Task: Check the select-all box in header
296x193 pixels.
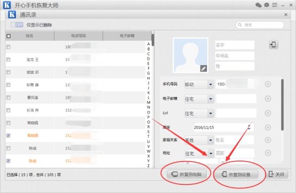Action: (9, 36)
